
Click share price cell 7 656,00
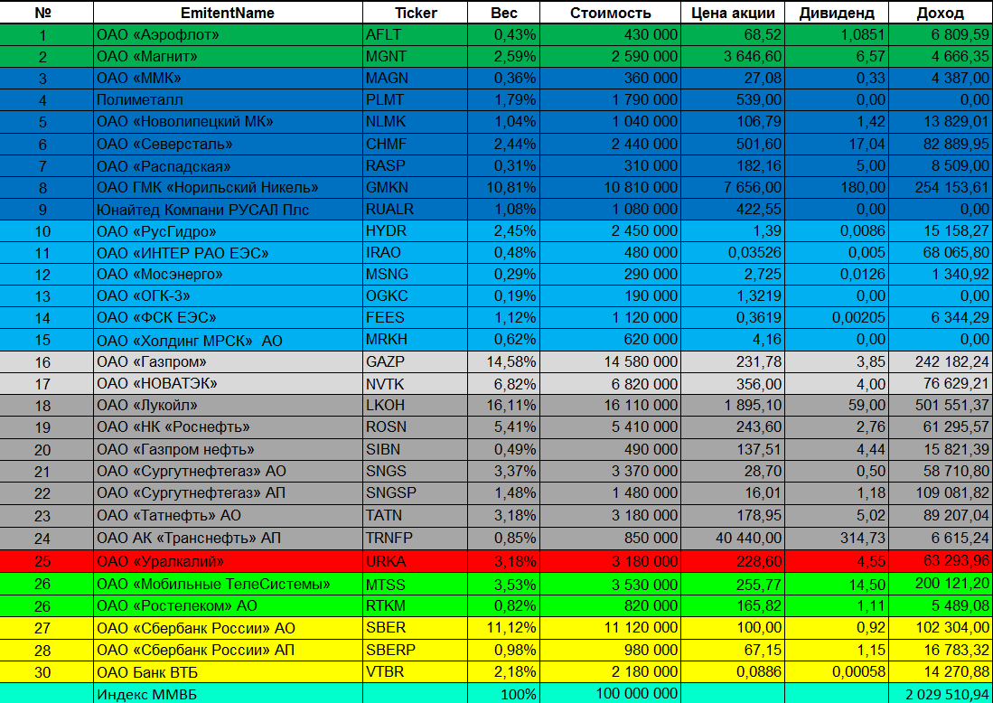click(x=733, y=187)
